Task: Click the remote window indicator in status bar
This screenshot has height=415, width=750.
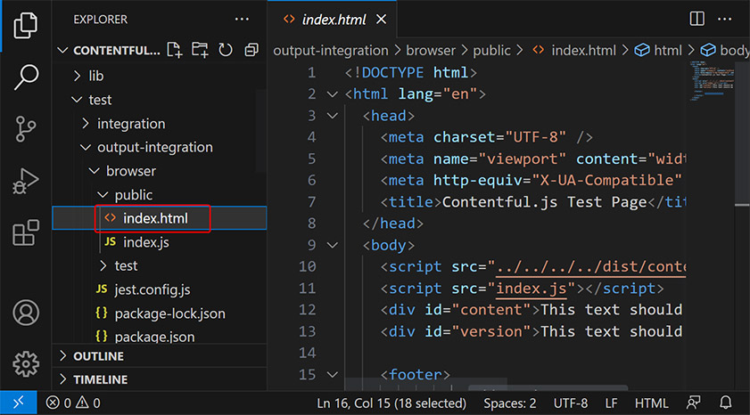Action: click(x=18, y=403)
